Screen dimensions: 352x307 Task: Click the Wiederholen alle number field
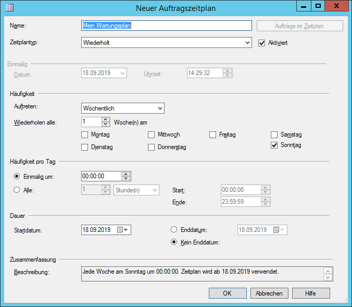pos(91,122)
